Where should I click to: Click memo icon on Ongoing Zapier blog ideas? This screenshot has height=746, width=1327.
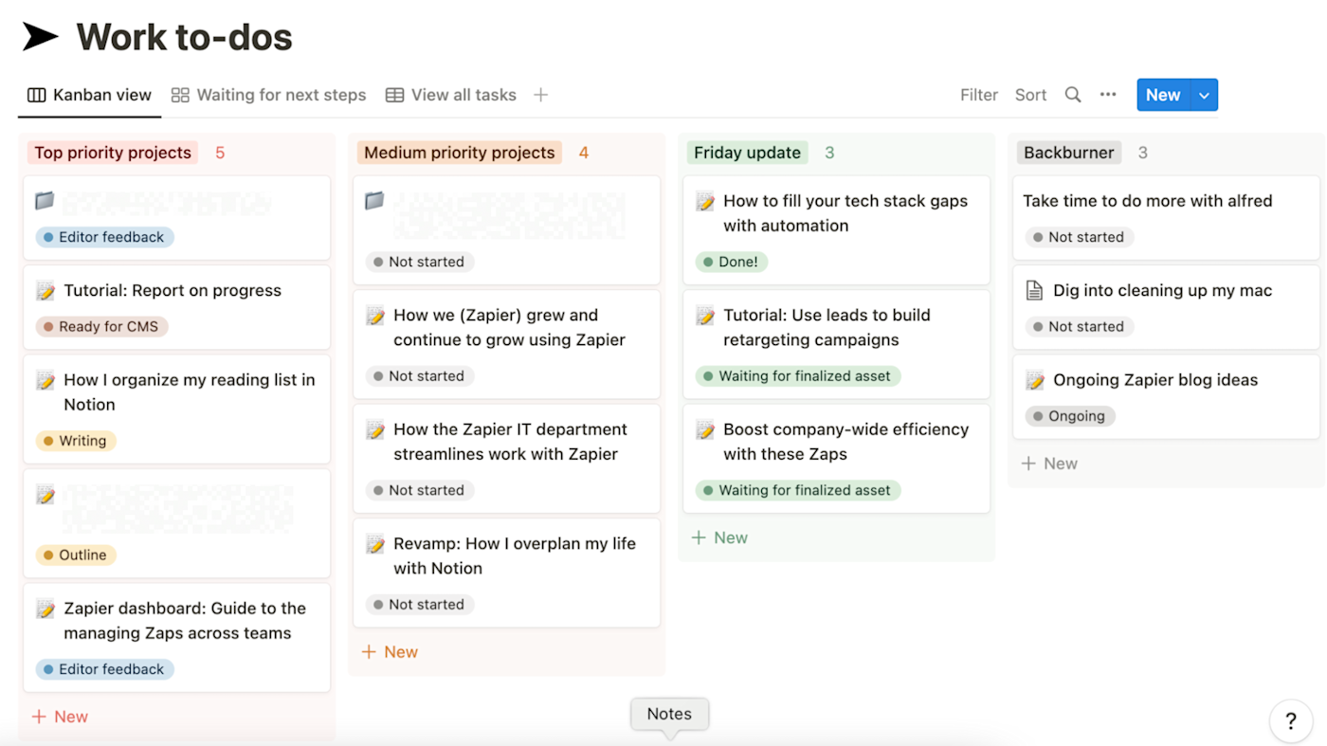1035,380
